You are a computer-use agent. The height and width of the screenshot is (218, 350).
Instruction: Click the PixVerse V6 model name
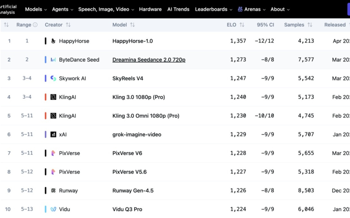127,153
